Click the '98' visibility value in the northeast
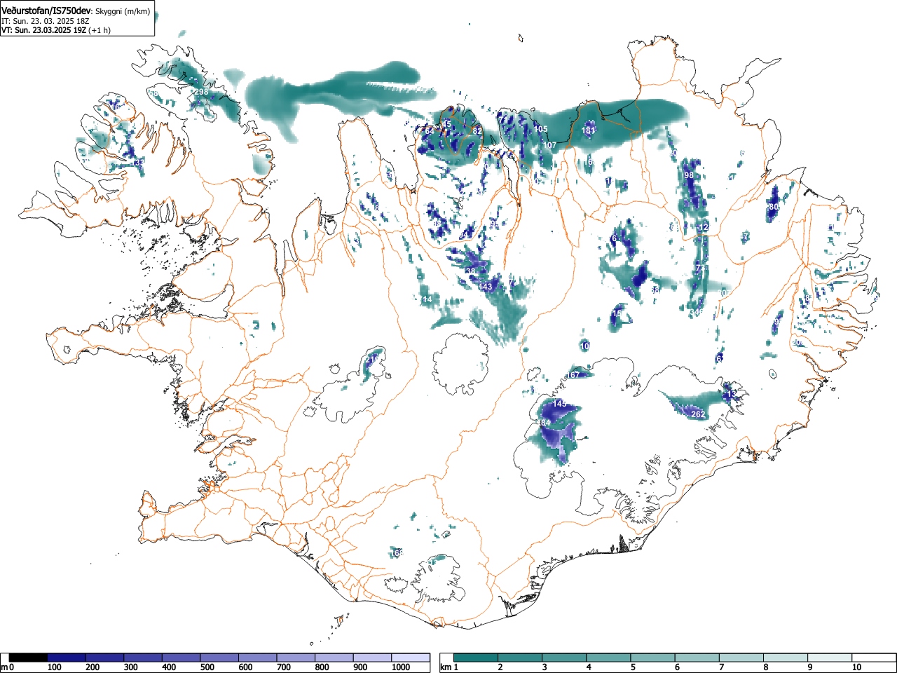897x673 pixels. click(x=688, y=175)
